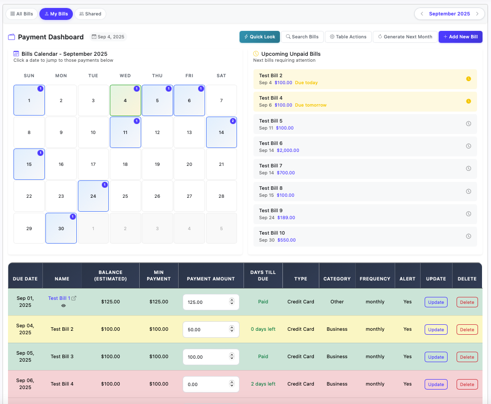Toggle the eye icon under Test Bill 1
The width and height of the screenshot is (491, 404).
coord(63,306)
